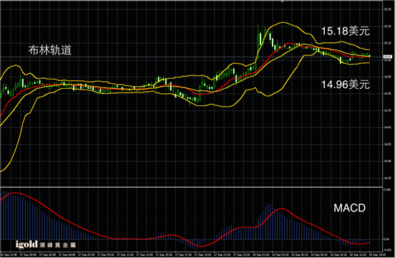Screen dimensions: 395x258
Task: Select the 14.96美元 support annotation
Action: pos(346,85)
